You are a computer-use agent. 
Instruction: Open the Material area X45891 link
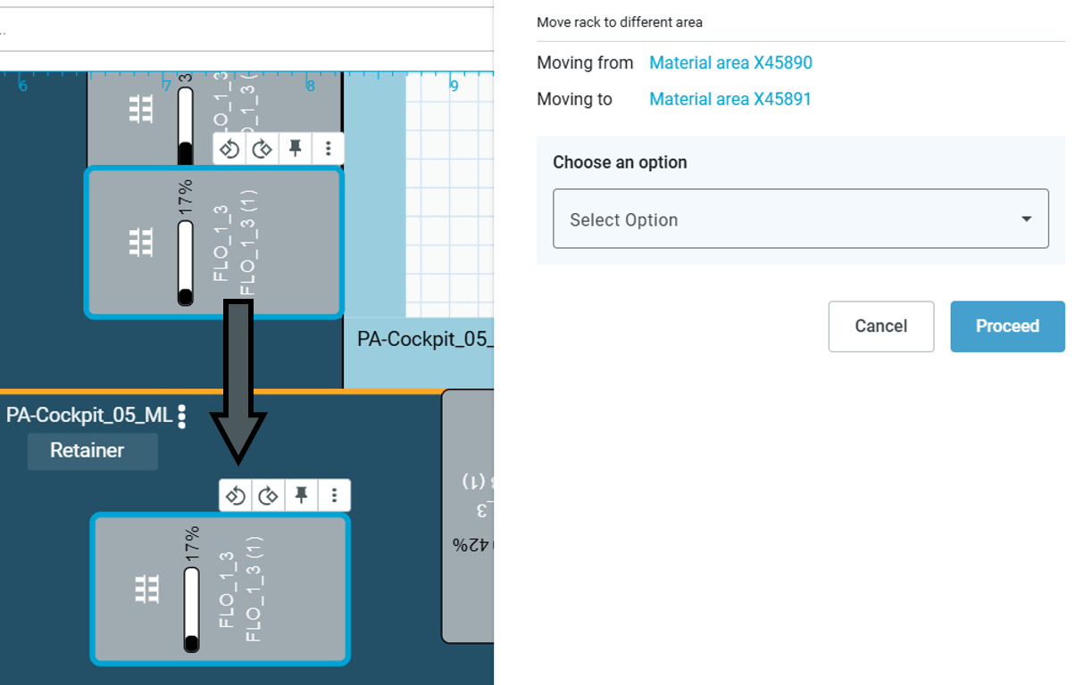pyautogui.click(x=730, y=99)
